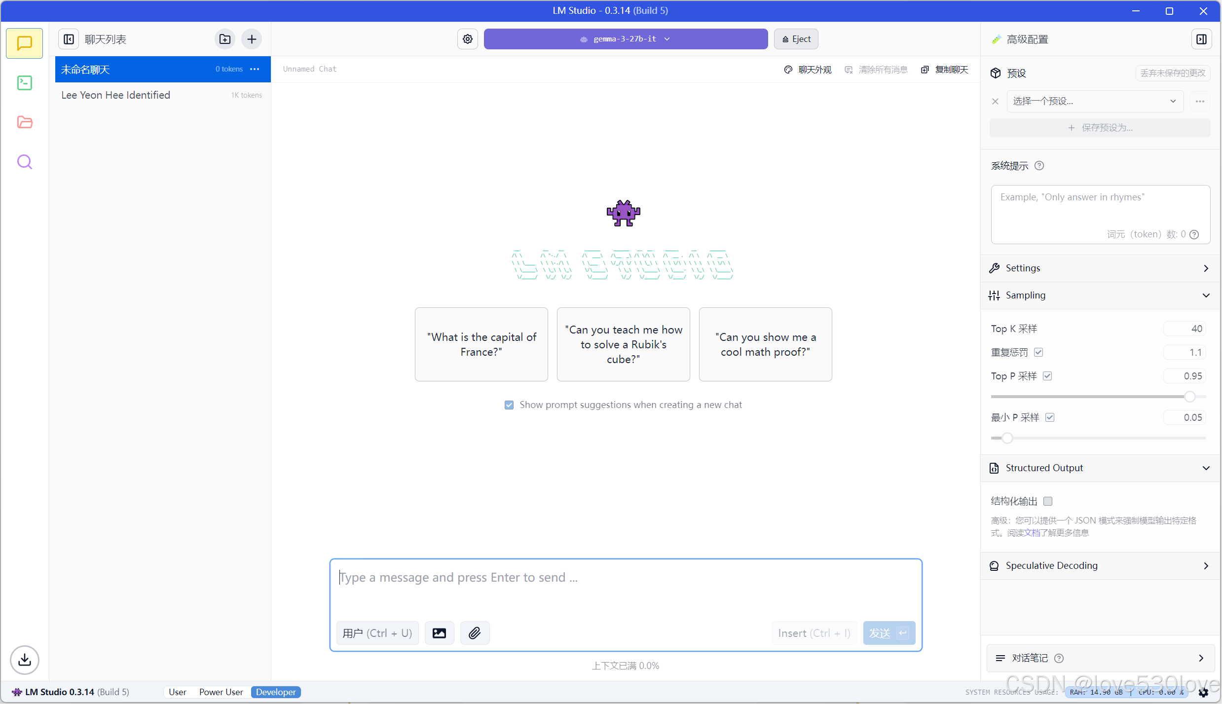Viewport: 1222px width, 704px height.
Task: Click 丢弃未保存的更改 button
Action: (x=1173, y=73)
